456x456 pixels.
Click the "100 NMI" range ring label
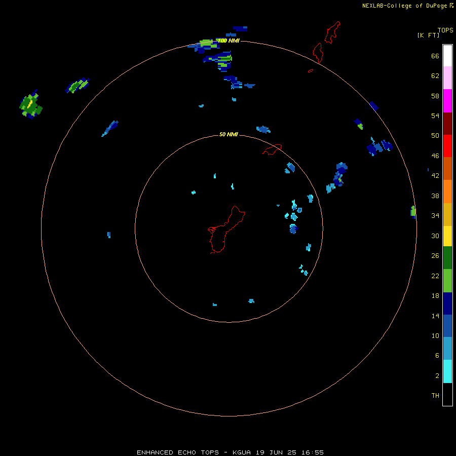(x=229, y=41)
